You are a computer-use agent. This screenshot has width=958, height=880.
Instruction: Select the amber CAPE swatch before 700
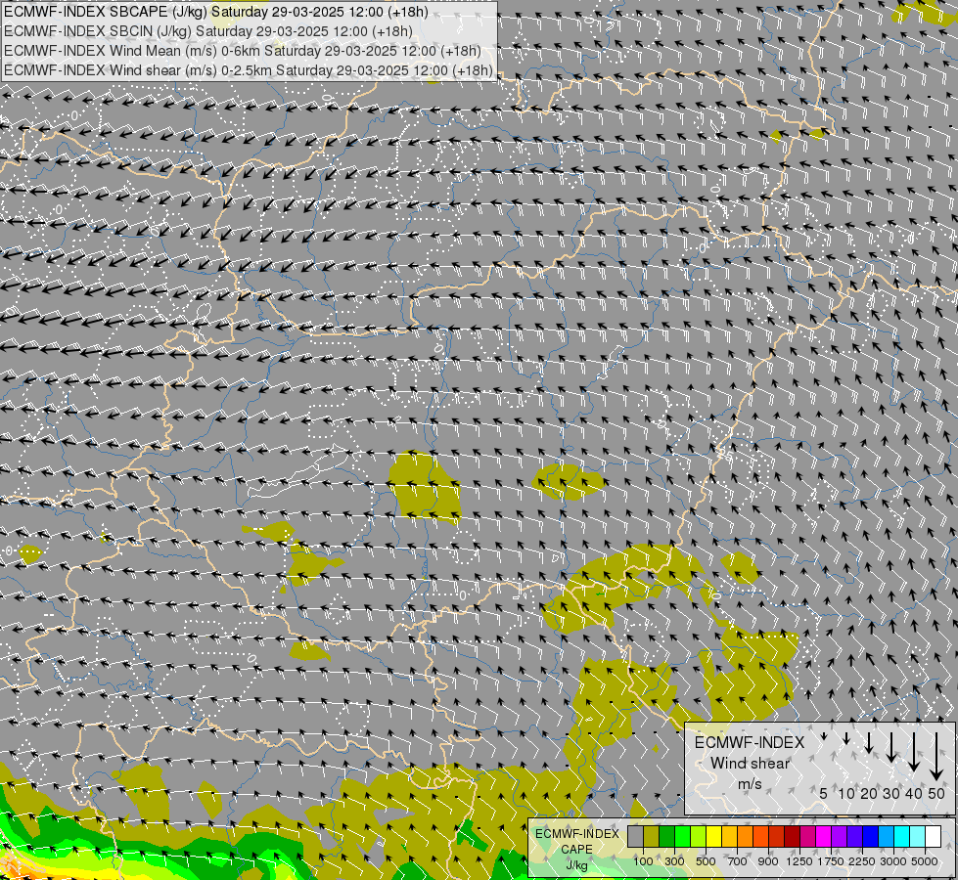pyautogui.click(x=729, y=837)
